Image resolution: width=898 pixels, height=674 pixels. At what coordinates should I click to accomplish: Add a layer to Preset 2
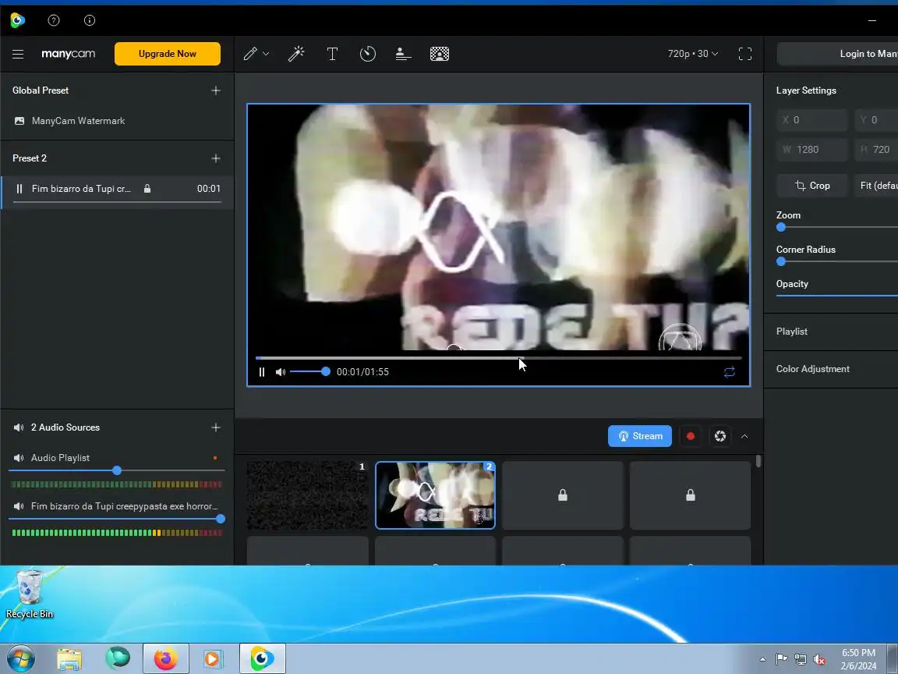[216, 158]
